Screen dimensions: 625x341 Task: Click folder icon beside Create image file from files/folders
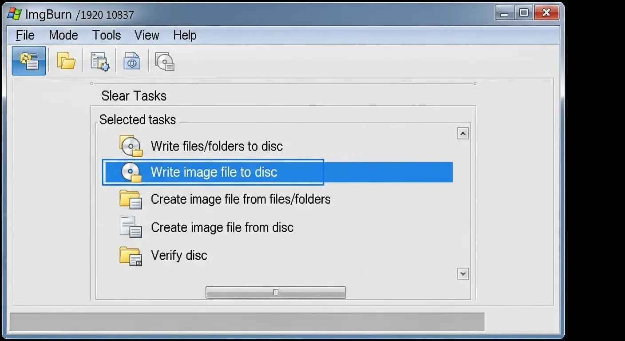[x=131, y=199]
